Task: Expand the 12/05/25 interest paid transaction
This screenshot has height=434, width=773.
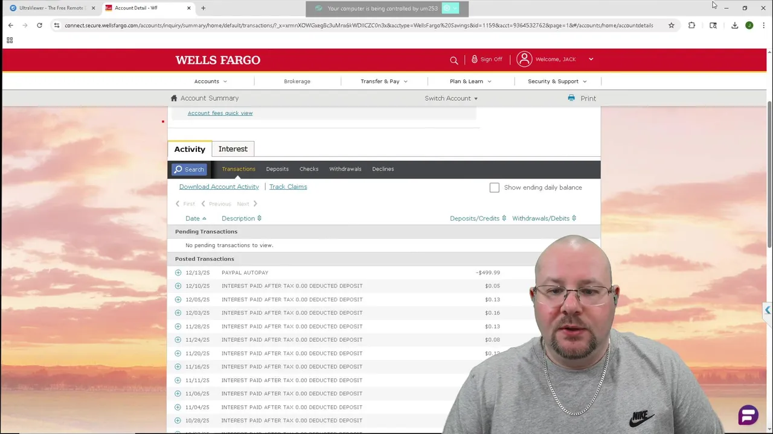Action: click(178, 300)
